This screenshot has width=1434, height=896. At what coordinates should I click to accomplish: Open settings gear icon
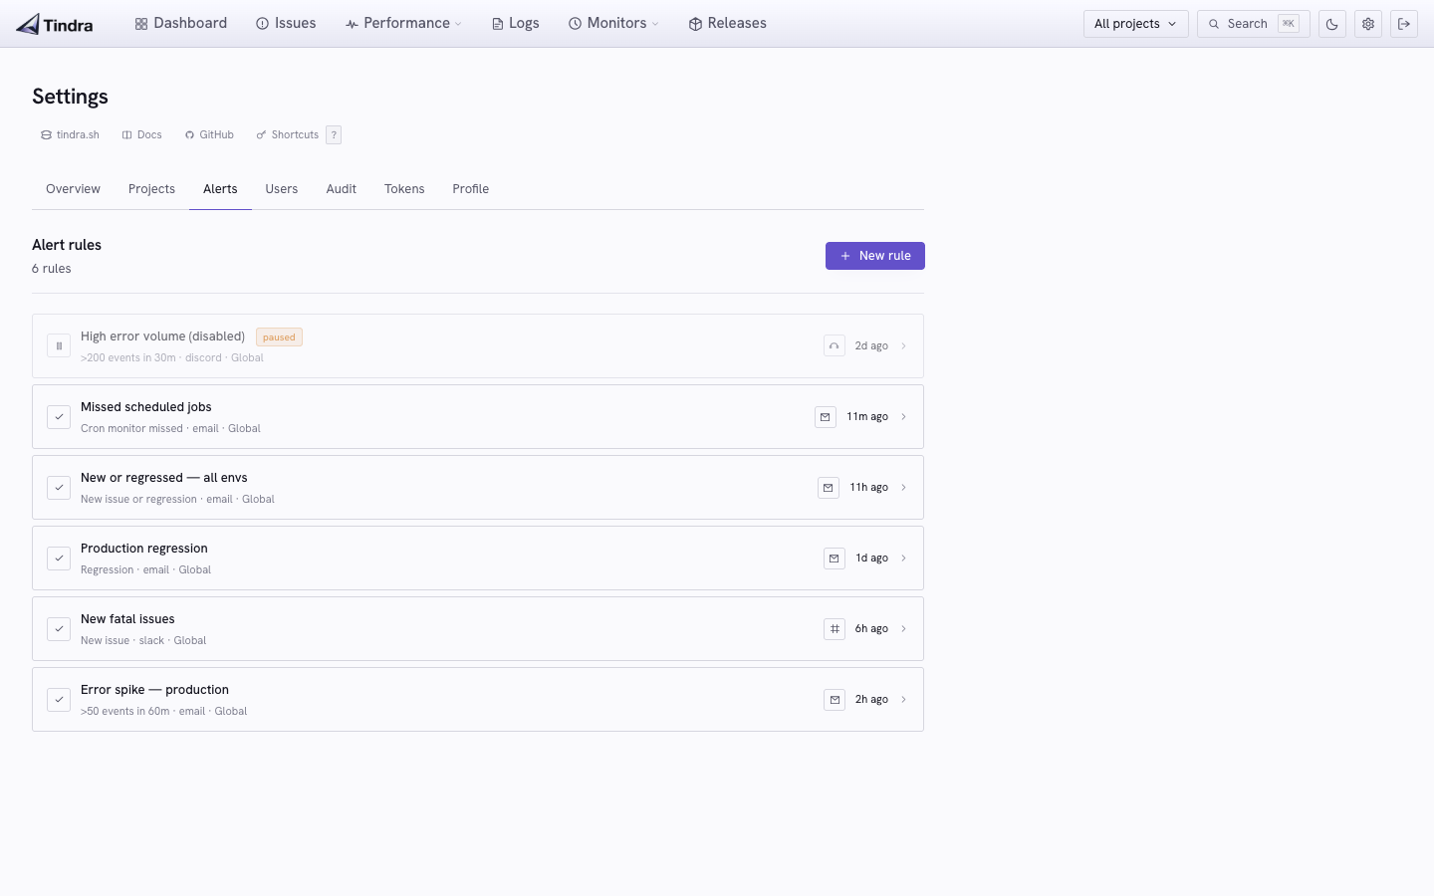point(1368,24)
